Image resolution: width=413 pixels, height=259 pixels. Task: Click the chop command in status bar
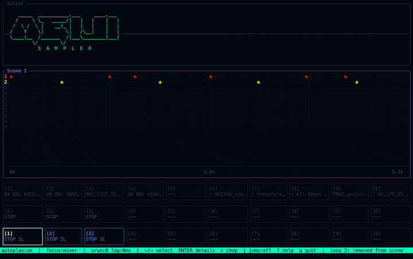(x=230, y=250)
